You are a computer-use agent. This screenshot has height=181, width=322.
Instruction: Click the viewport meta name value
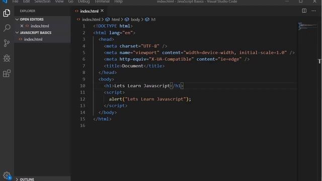[x=146, y=52]
